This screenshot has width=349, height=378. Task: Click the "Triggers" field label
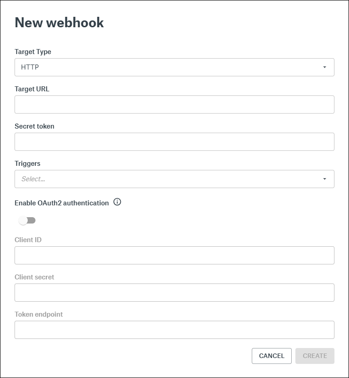point(28,164)
